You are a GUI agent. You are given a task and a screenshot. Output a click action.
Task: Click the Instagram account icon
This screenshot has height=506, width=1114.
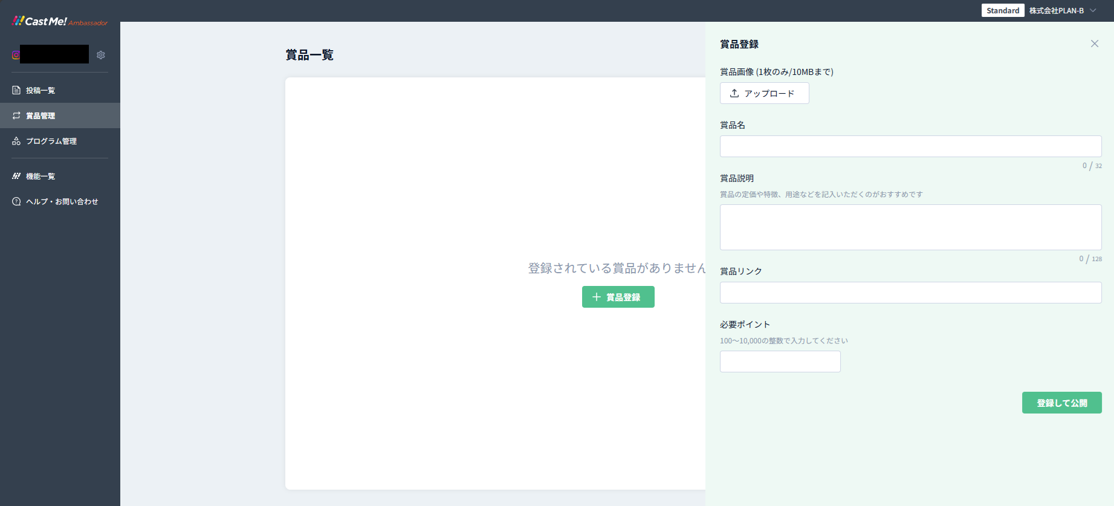pyautogui.click(x=16, y=55)
